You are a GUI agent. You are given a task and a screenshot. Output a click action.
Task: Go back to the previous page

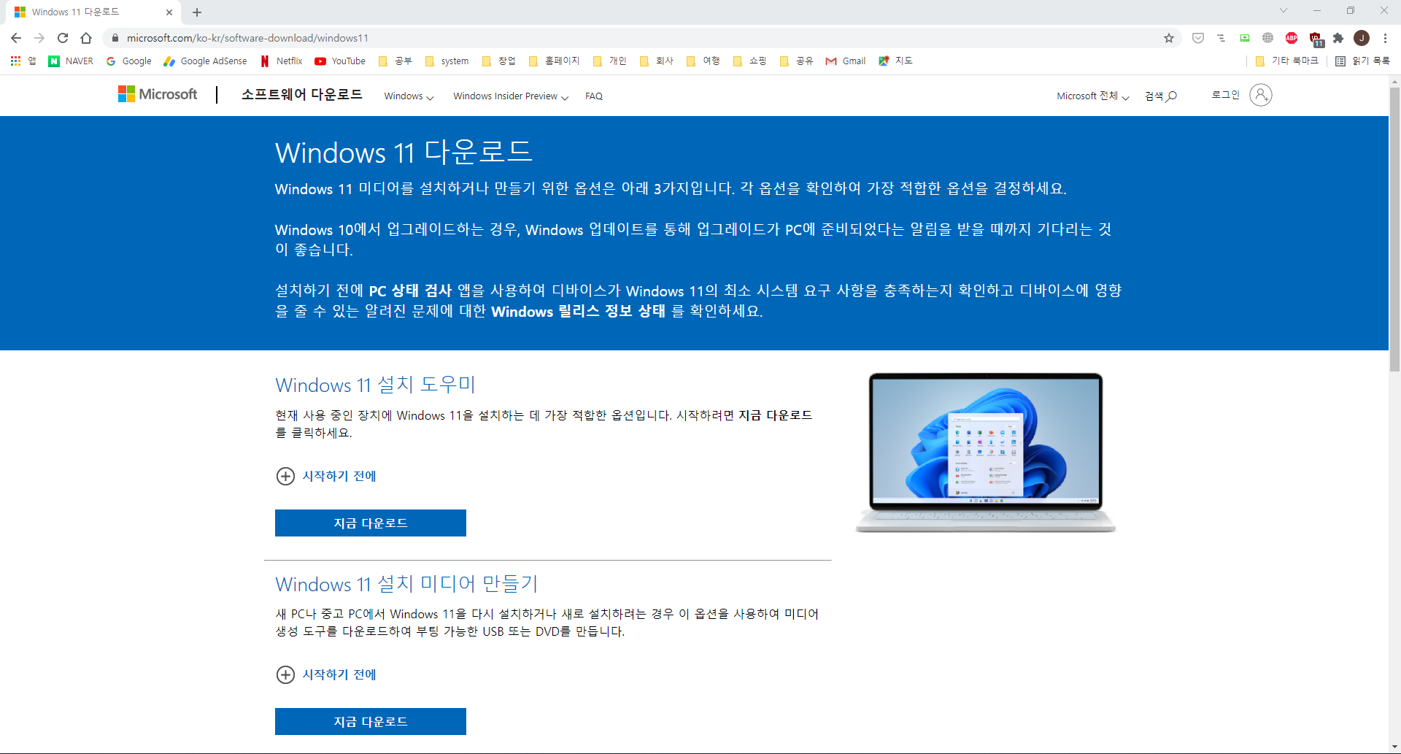pos(16,38)
